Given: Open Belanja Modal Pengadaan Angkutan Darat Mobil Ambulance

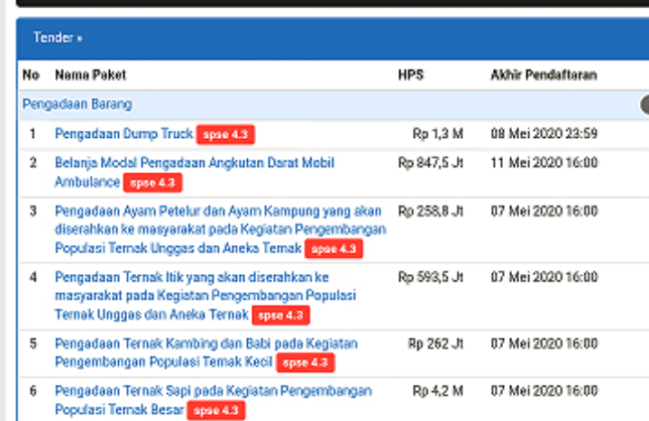Looking at the screenshot, I should coord(195,172).
